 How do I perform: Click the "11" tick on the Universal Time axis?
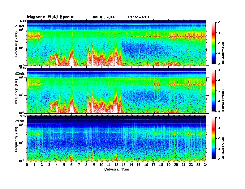pos(109,165)
